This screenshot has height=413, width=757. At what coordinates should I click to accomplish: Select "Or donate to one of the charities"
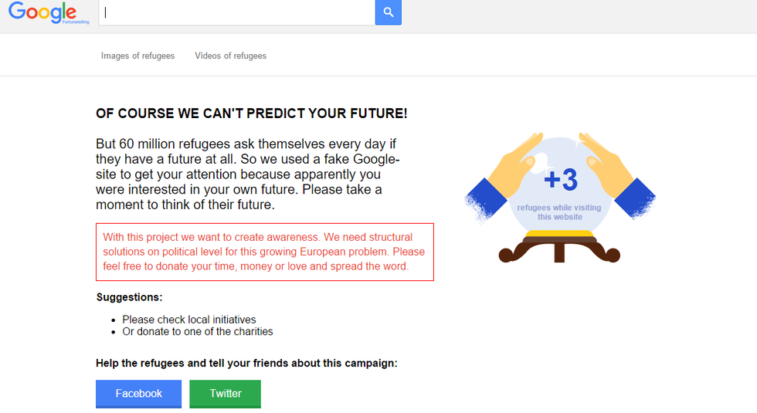click(198, 332)
